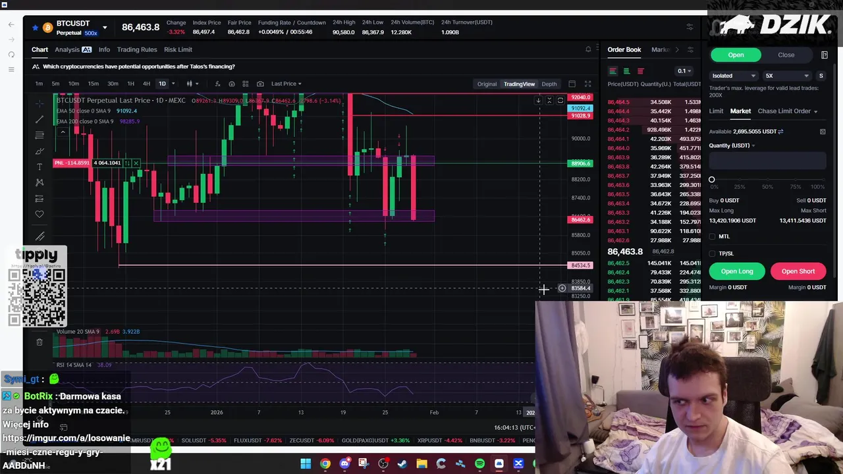This screenshot has width=843, height=474.
Task: Expand the BTCUSDT pair selector
Action: point(104,28)
